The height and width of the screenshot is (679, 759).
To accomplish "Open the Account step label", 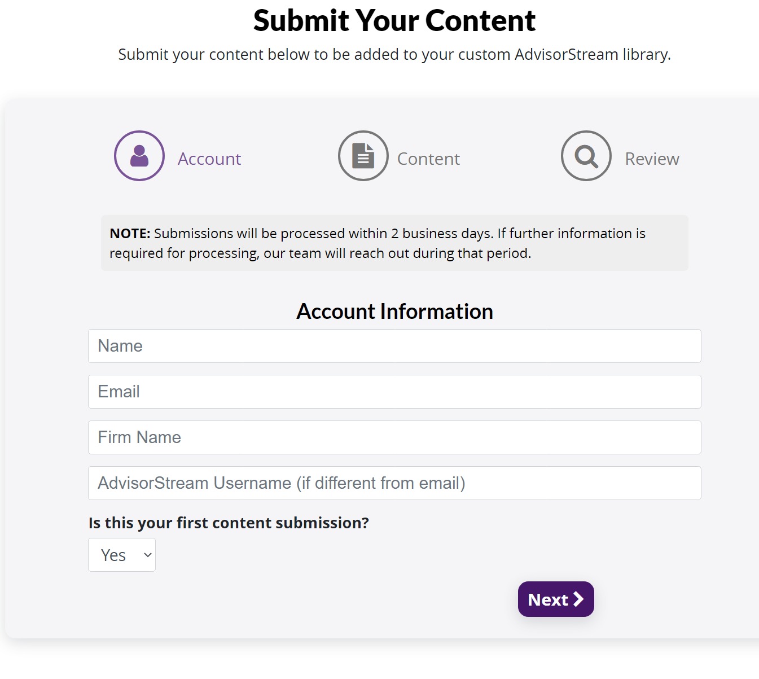I will click(209, 159).
